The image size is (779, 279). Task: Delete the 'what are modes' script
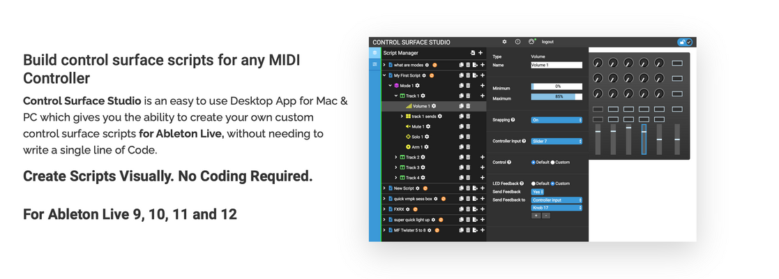468,65
